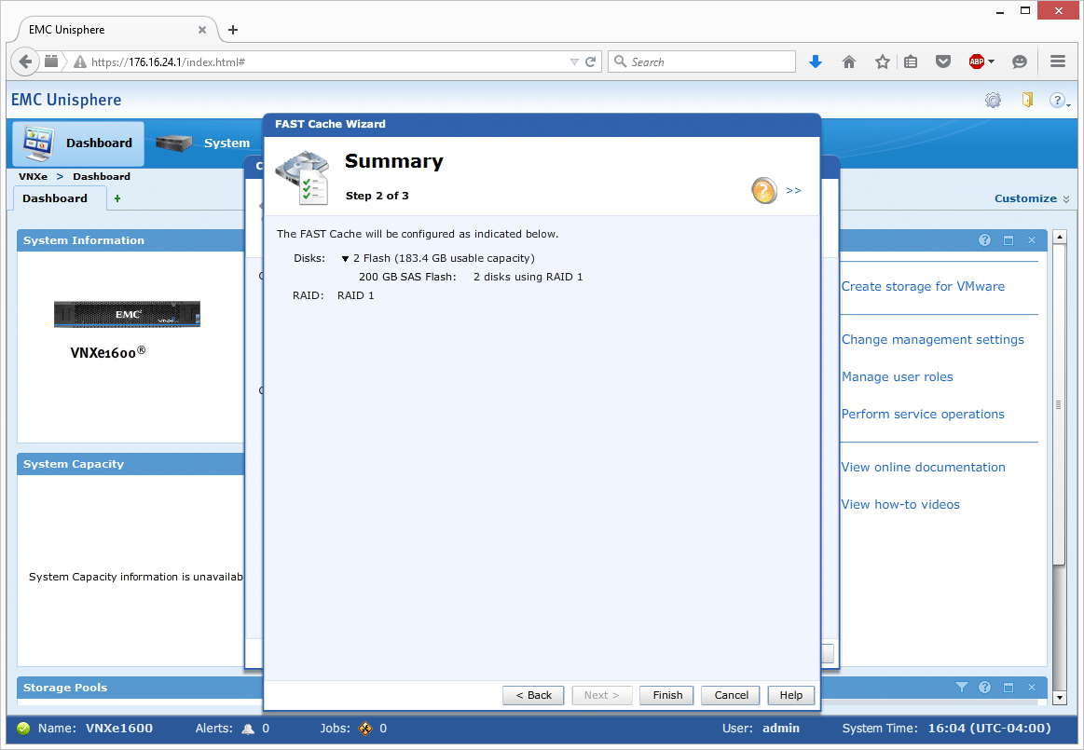Close the Storage Pools panel
The image size is (1084, 750).
[x=1032, y=687]
